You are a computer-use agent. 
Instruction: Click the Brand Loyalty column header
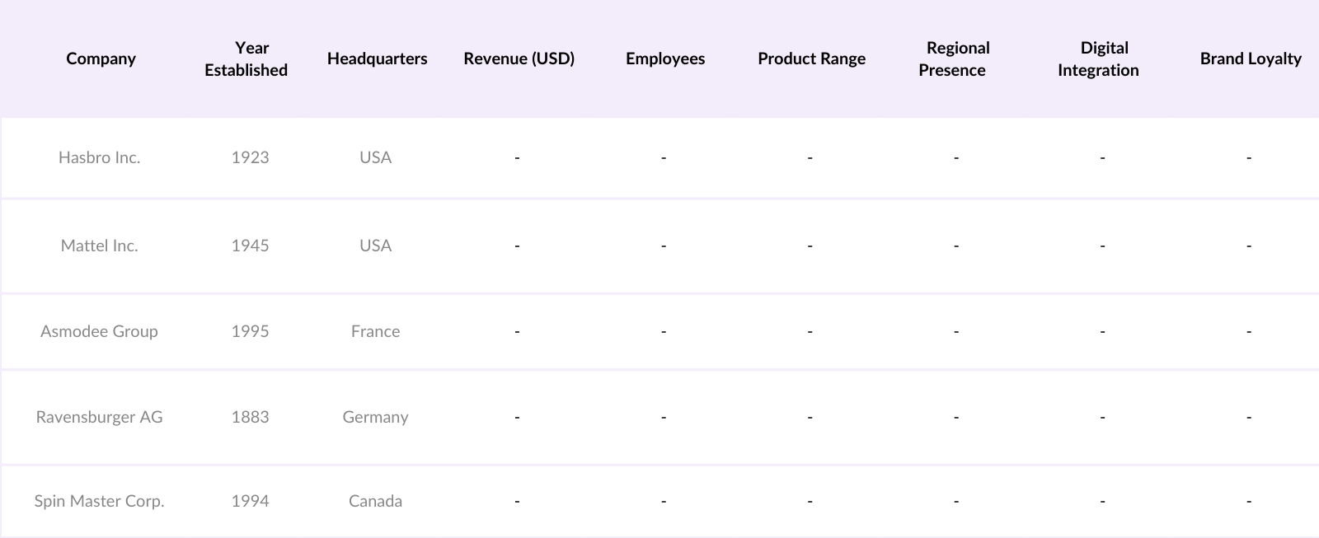(x=1250, y=58)
